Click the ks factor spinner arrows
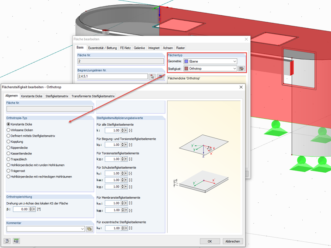Image resolution: width=331 pixels, height=248 pixels. click(x=122, y=173)
